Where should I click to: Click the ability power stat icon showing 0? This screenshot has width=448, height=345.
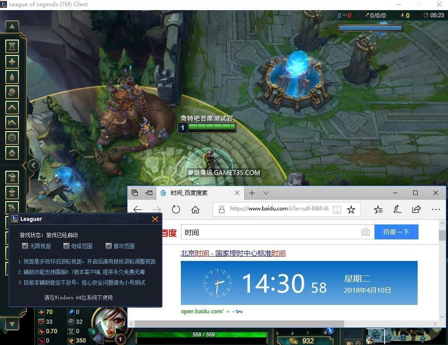coord(71,312)
